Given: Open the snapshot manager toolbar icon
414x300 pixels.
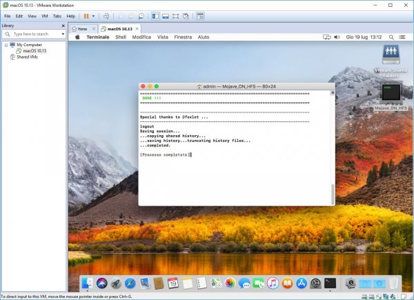Looking at the screenshot, I should [141, 17].
